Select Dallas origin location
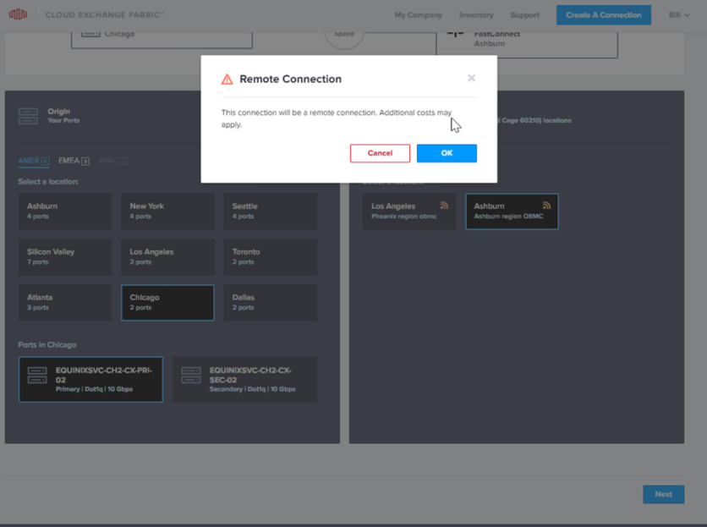The image size is (707, 527). coord(270,303)
